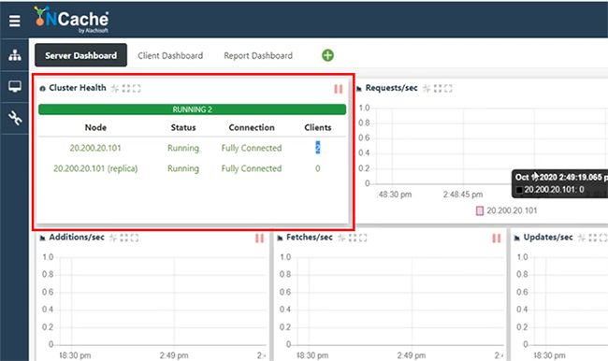Click the highlighted clients count 2
Viewport: 608px width, 361px height.
318,148
